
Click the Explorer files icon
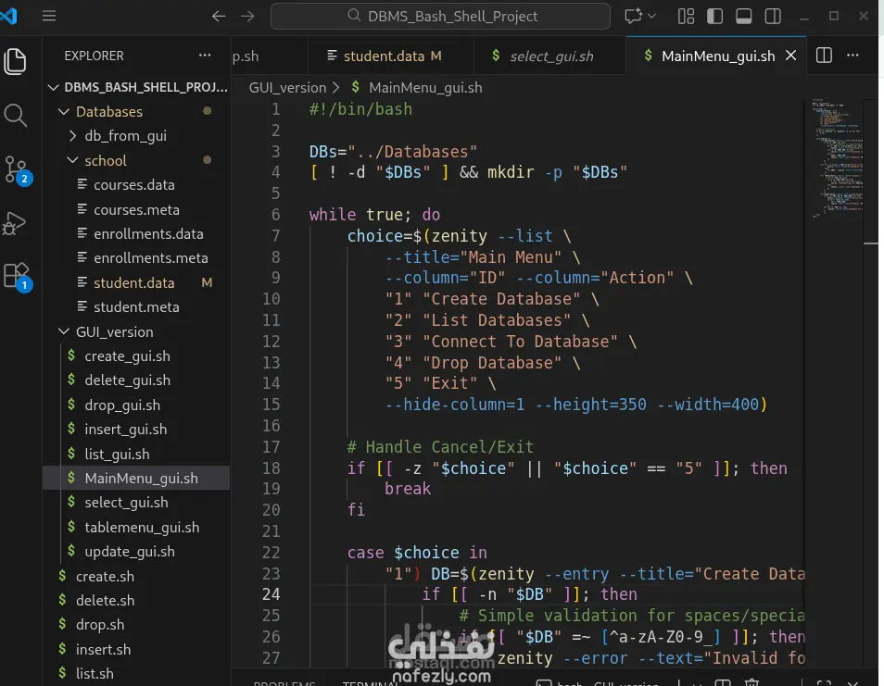(x=16, y=61)
